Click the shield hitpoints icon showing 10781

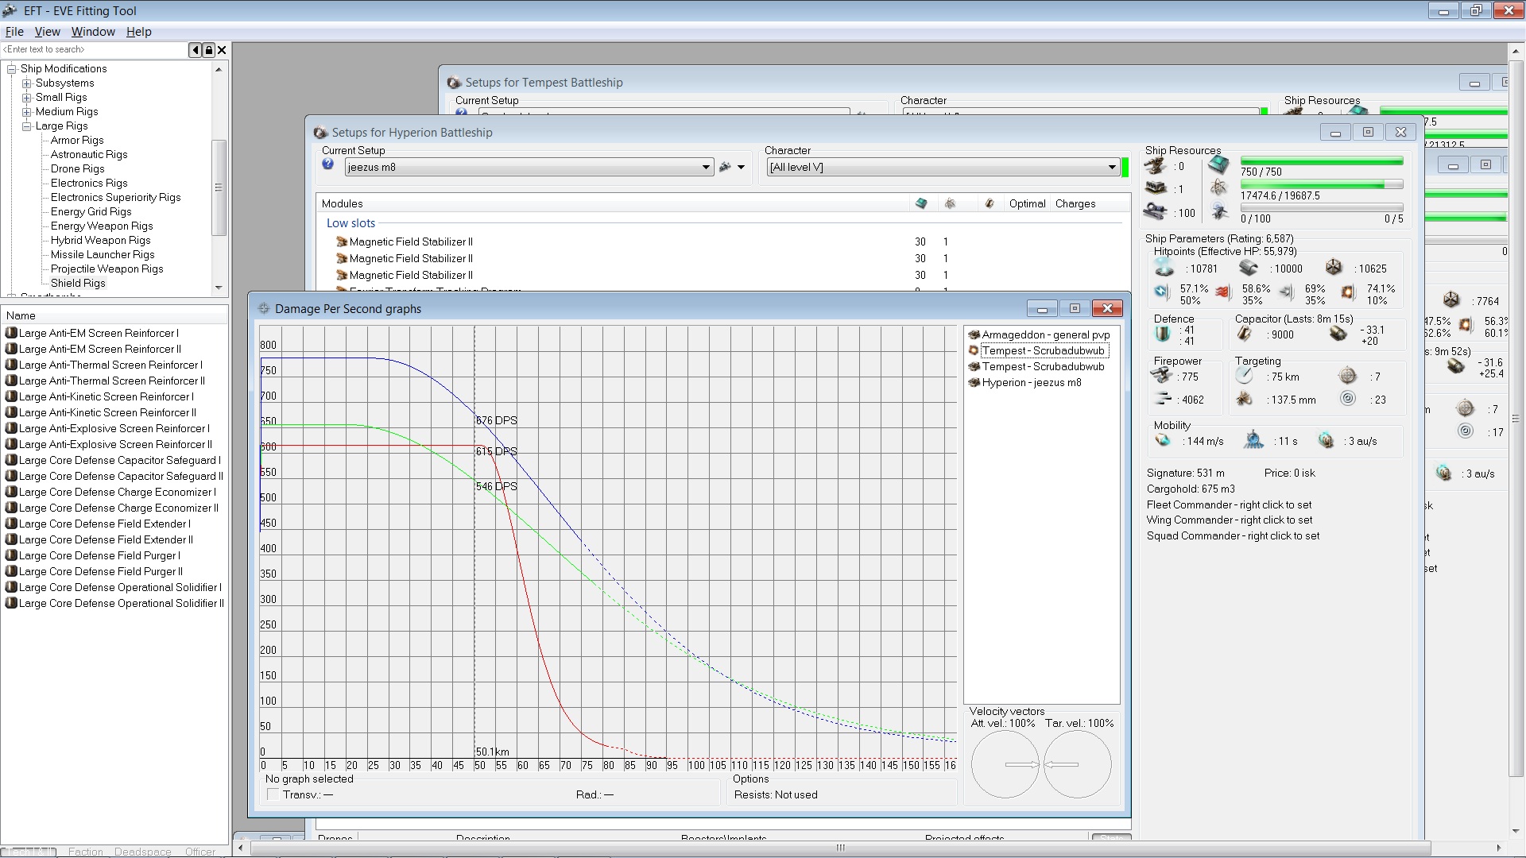(1164, 269)
